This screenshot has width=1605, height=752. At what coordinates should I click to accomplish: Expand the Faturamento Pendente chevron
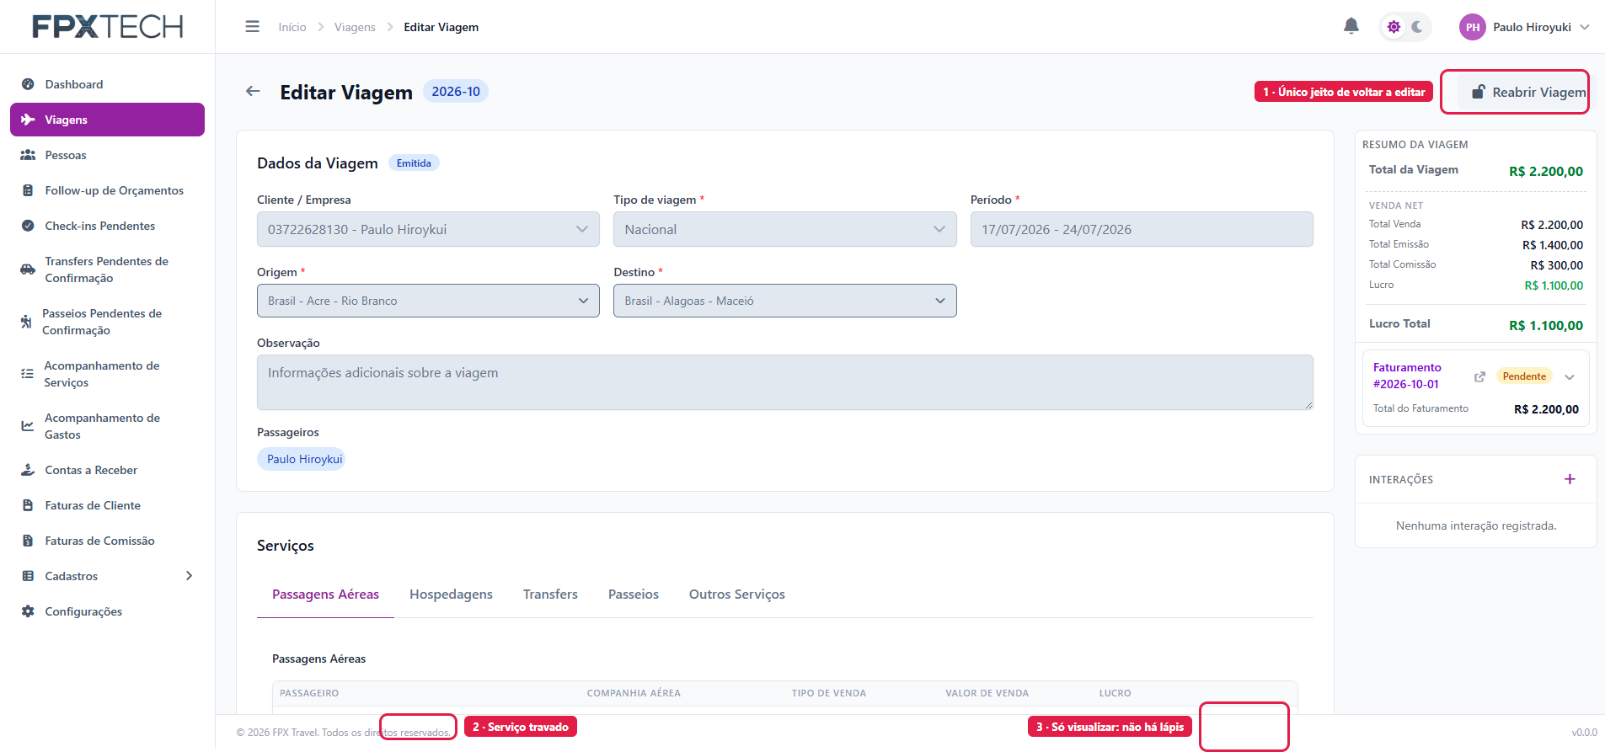[x=1570, y=376]
